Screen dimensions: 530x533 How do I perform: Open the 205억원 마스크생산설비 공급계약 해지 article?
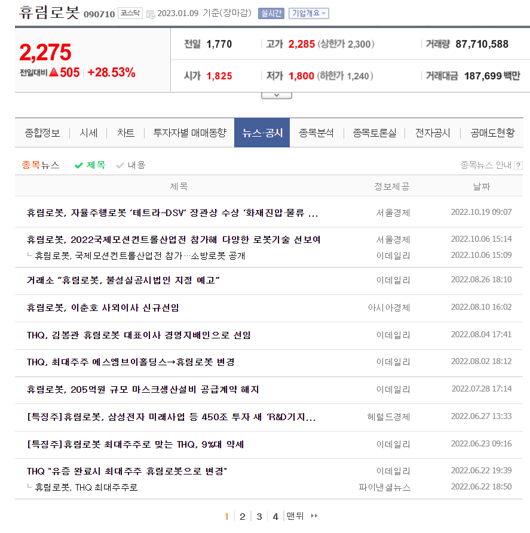(143, 390)
